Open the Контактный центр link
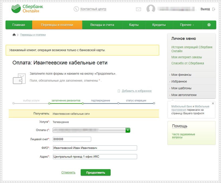Screen dimensions: 221x183 click(x=93, y=9)
